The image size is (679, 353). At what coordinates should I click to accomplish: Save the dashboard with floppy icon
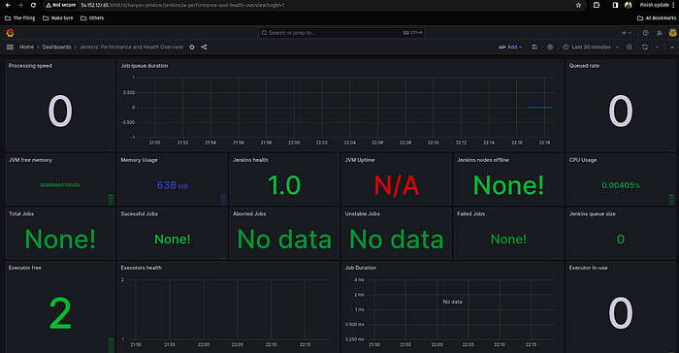point(534,47)
